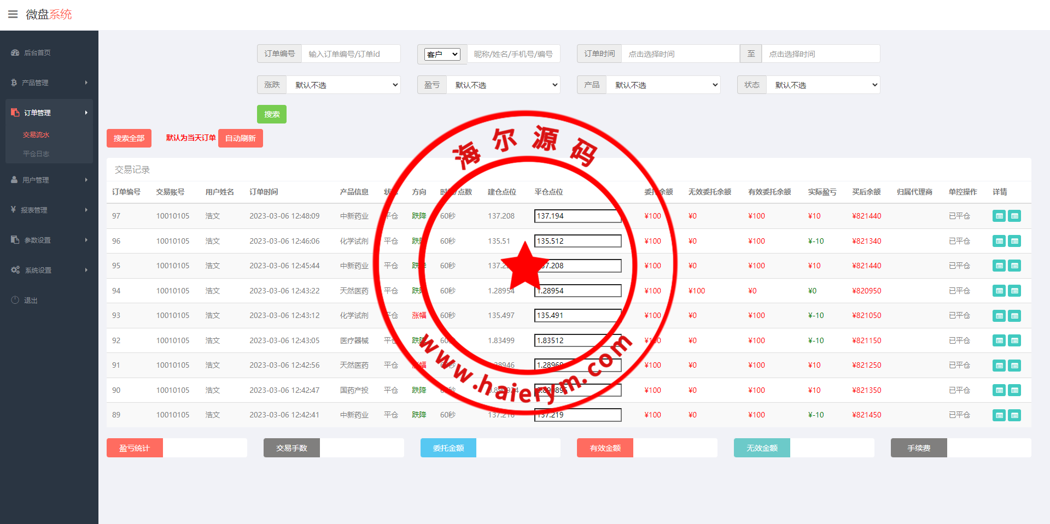1050x524 pixels.
Task: Click the 后台首页 dashboard icon
Action: 15,53
